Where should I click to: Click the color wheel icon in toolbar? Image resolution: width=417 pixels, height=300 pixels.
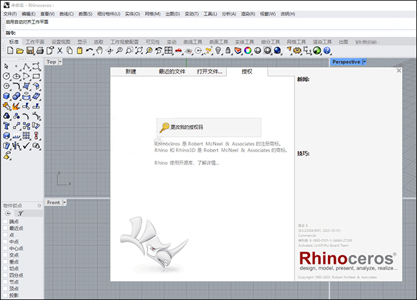point(247,50)
